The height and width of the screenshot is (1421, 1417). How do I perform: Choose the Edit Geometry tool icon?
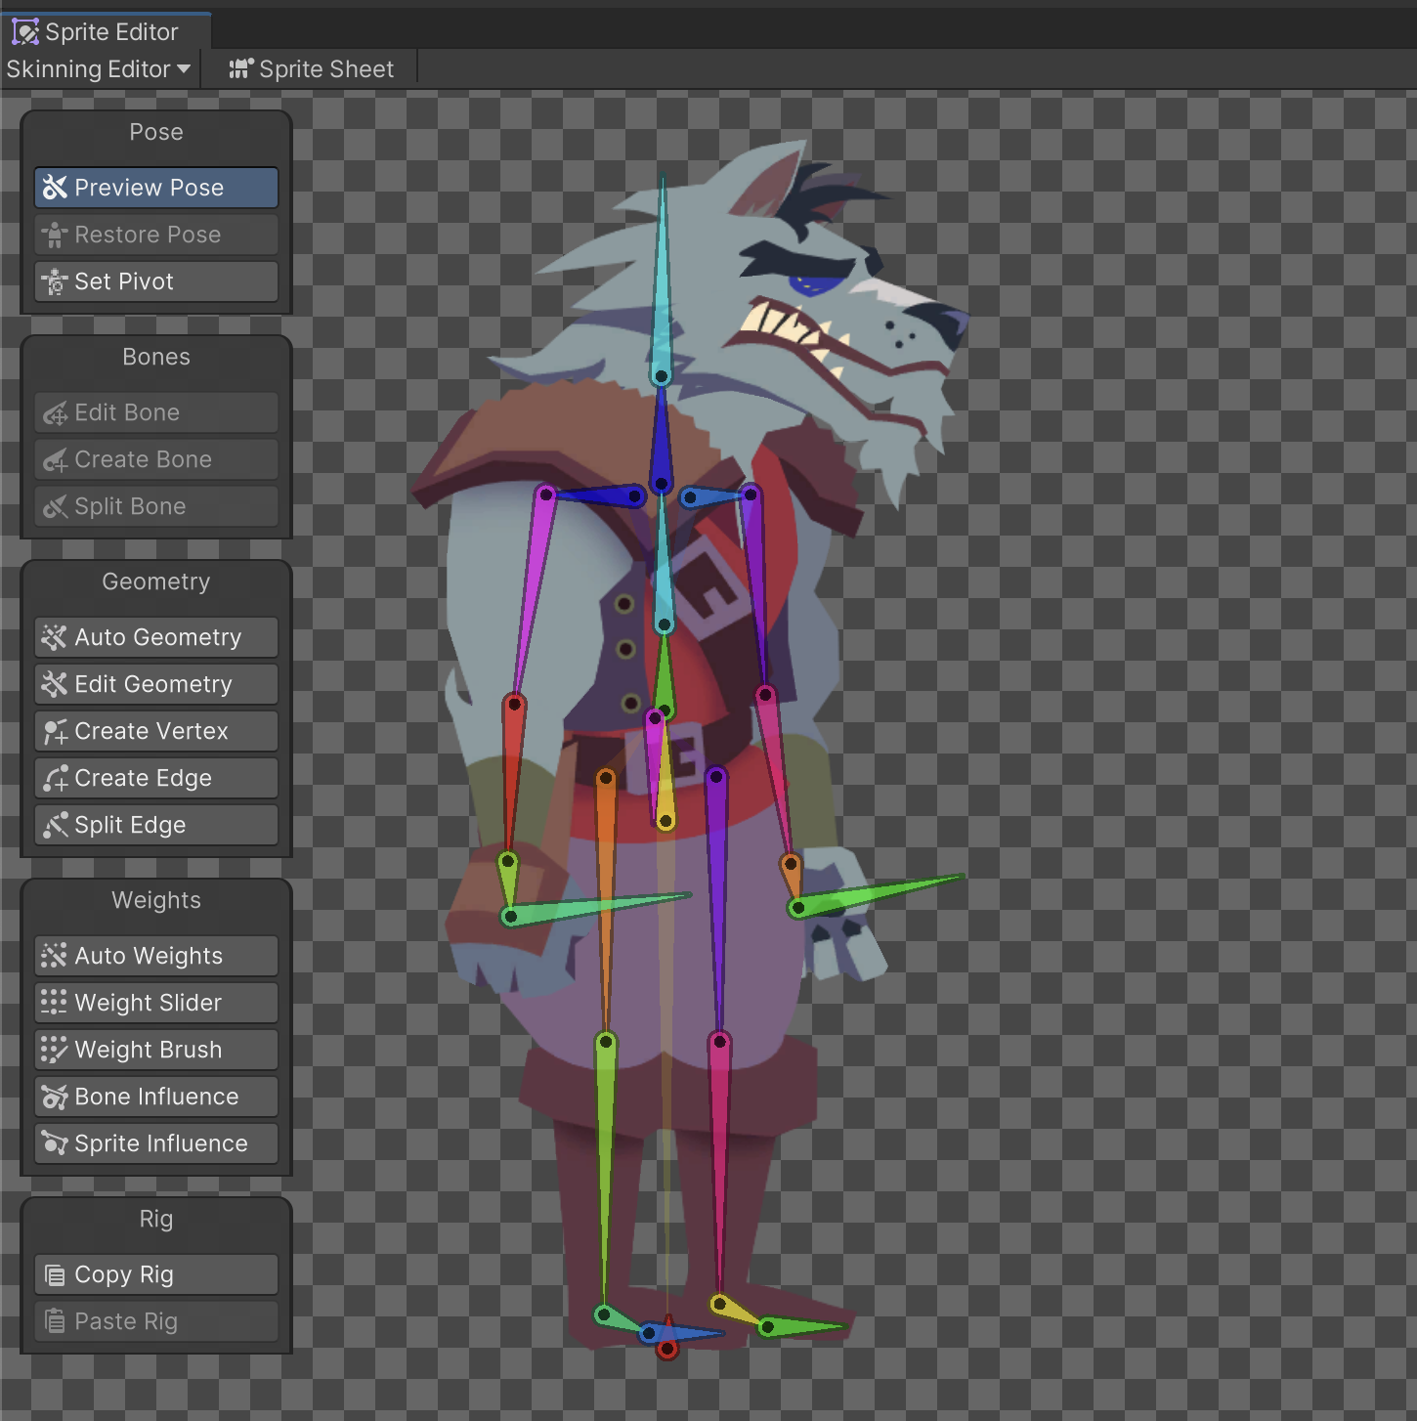pos(55,684)
